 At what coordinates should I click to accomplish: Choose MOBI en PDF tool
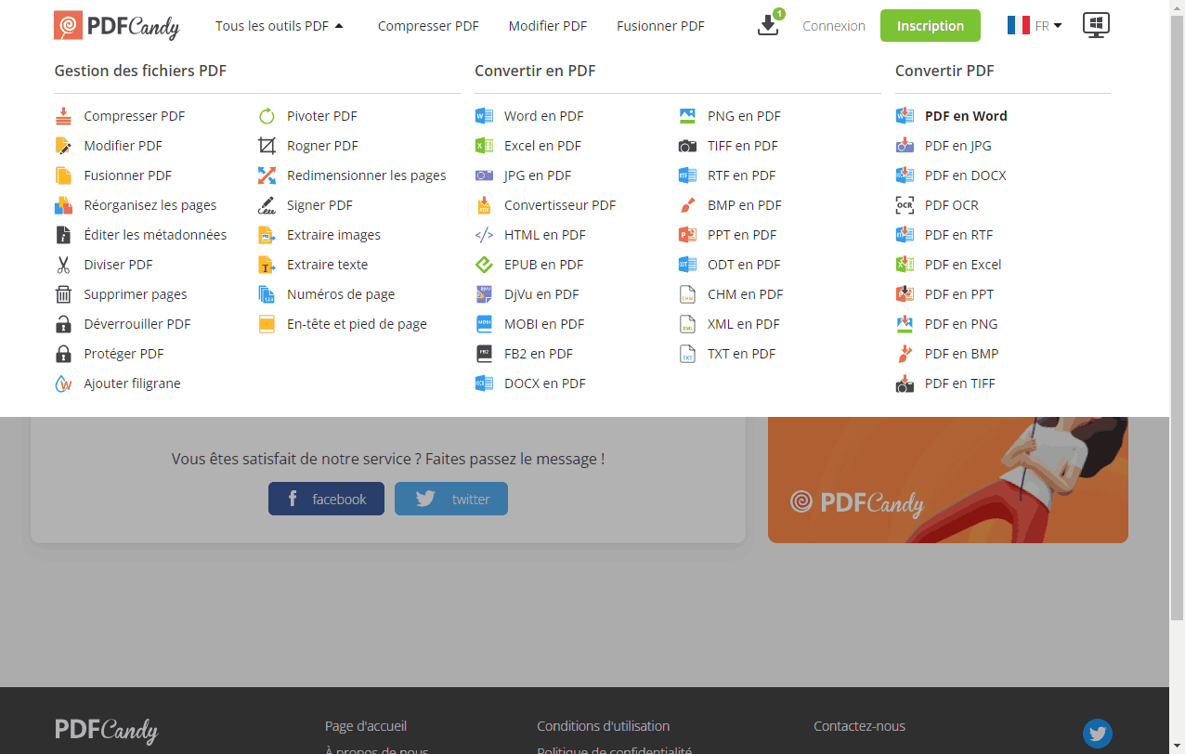[x=544, y=324]
